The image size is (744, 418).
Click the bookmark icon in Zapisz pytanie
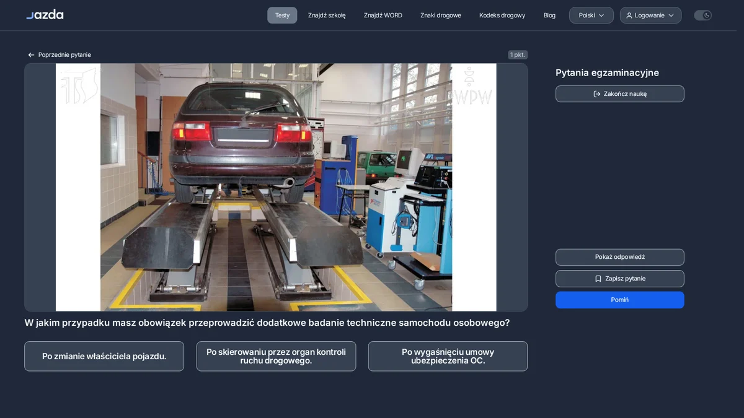pos(598,279)
